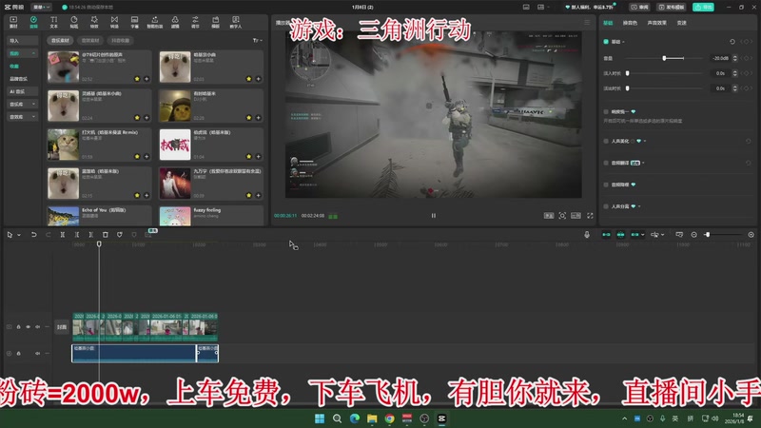Open the linkage options dropdown in timeline toolbar
The width and height of the screenshot is (761, 428).
click(643, 235)
